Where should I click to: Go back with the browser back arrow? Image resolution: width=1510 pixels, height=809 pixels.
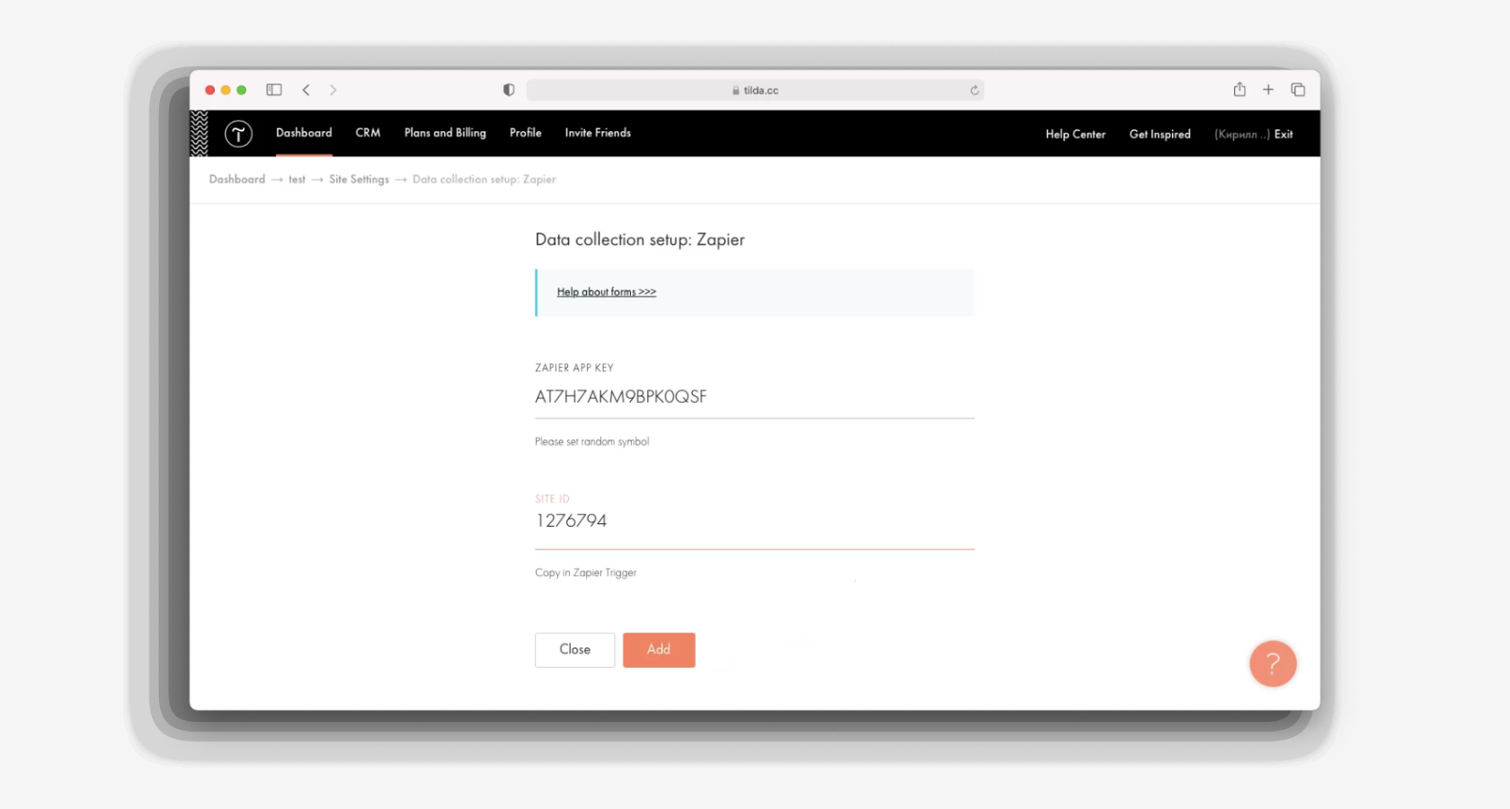(x=306, y=90)
